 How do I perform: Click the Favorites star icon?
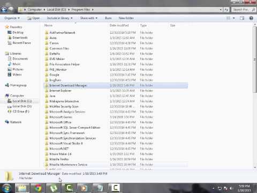[x=7, y=27]
